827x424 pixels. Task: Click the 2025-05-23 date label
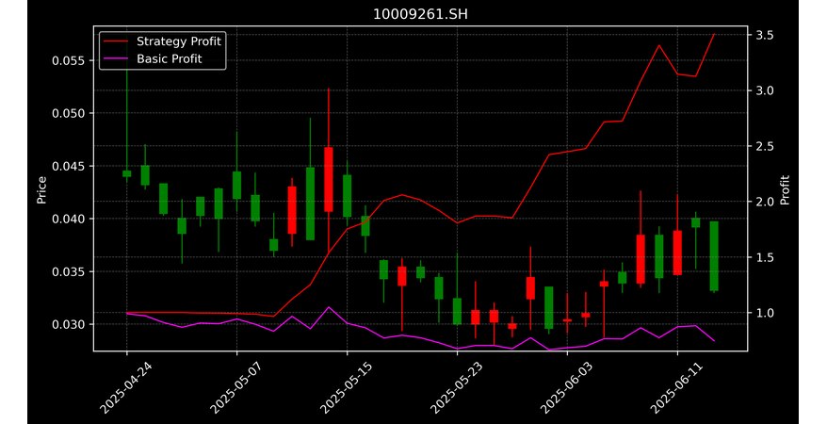tap(456, 388)
